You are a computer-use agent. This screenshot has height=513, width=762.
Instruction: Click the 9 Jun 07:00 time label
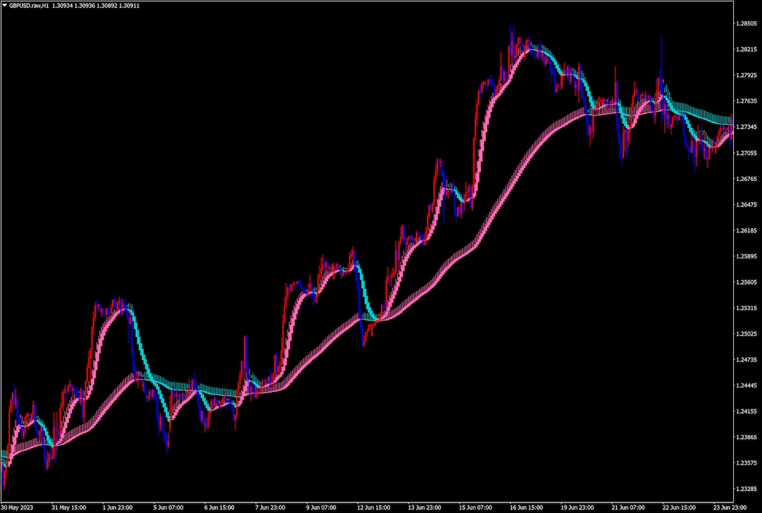[x=322, y=507]
